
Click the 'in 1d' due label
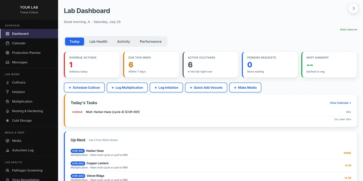348,165
